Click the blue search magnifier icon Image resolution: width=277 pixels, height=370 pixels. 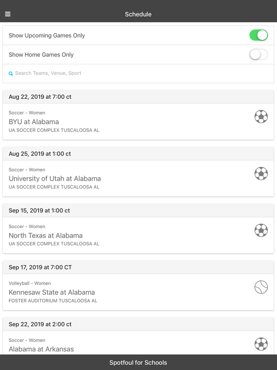point(11,74)
